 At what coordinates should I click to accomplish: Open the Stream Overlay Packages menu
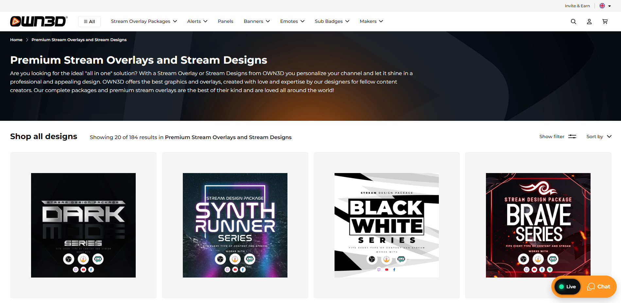click(144, 21)
